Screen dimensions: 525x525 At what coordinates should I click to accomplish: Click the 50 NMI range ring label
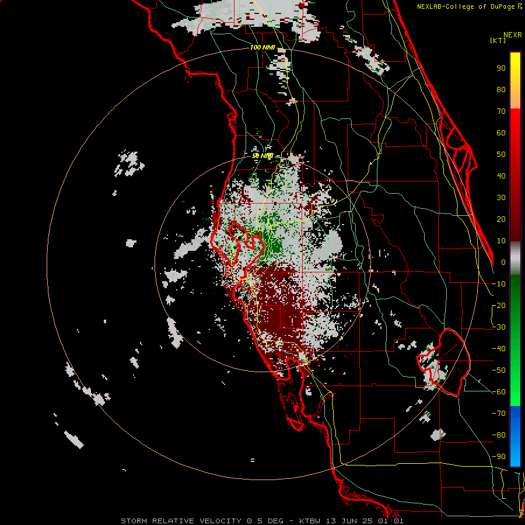262,156
